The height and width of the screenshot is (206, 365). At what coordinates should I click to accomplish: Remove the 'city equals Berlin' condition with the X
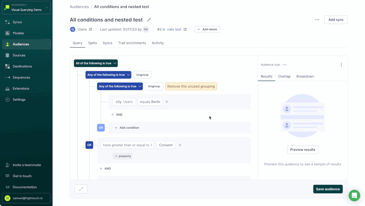click(167, 102)
